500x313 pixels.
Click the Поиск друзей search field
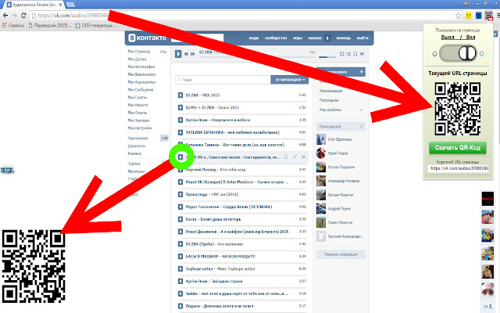point(341,127)
